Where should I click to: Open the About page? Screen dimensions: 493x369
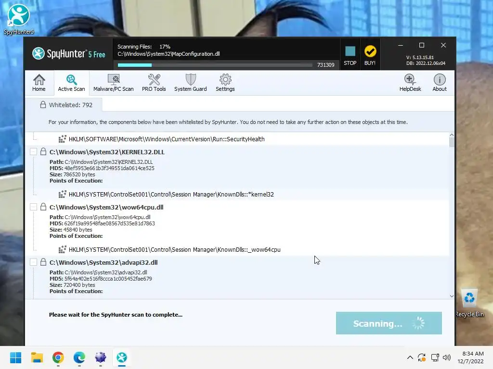[439, 83]
